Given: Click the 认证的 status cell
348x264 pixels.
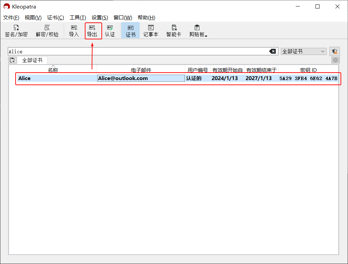Looking at the screenshot, I should 197,78.
